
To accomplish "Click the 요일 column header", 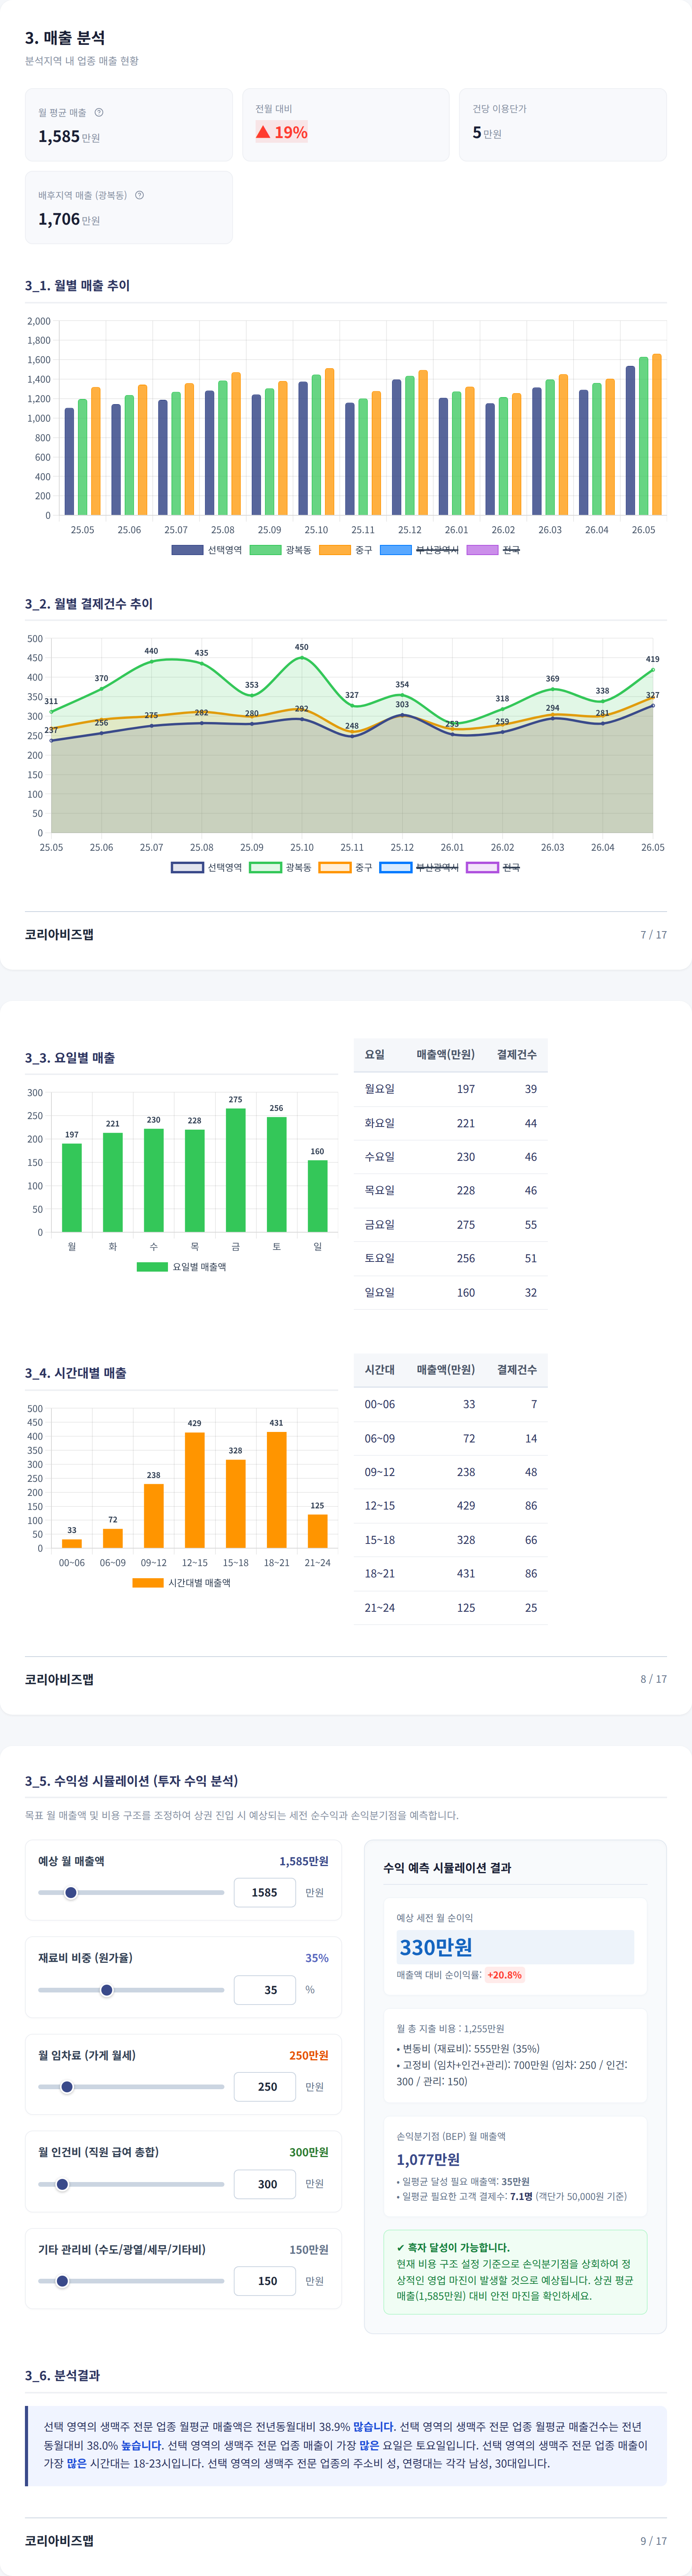I will tap(374, 1055).
